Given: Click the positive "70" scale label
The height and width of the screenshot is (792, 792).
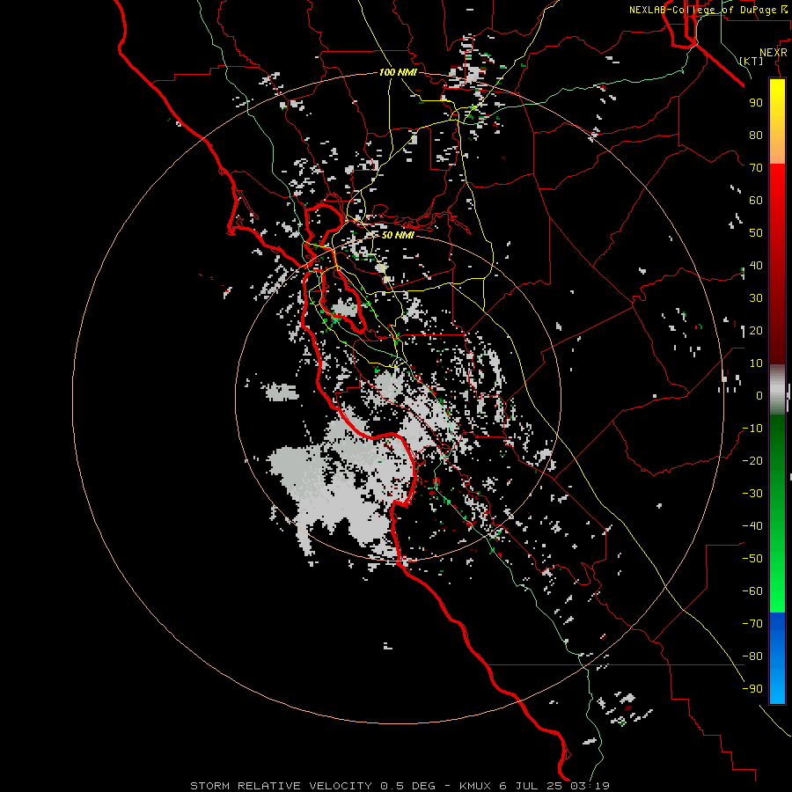Looking at the screenshot, I should [756, 168].
